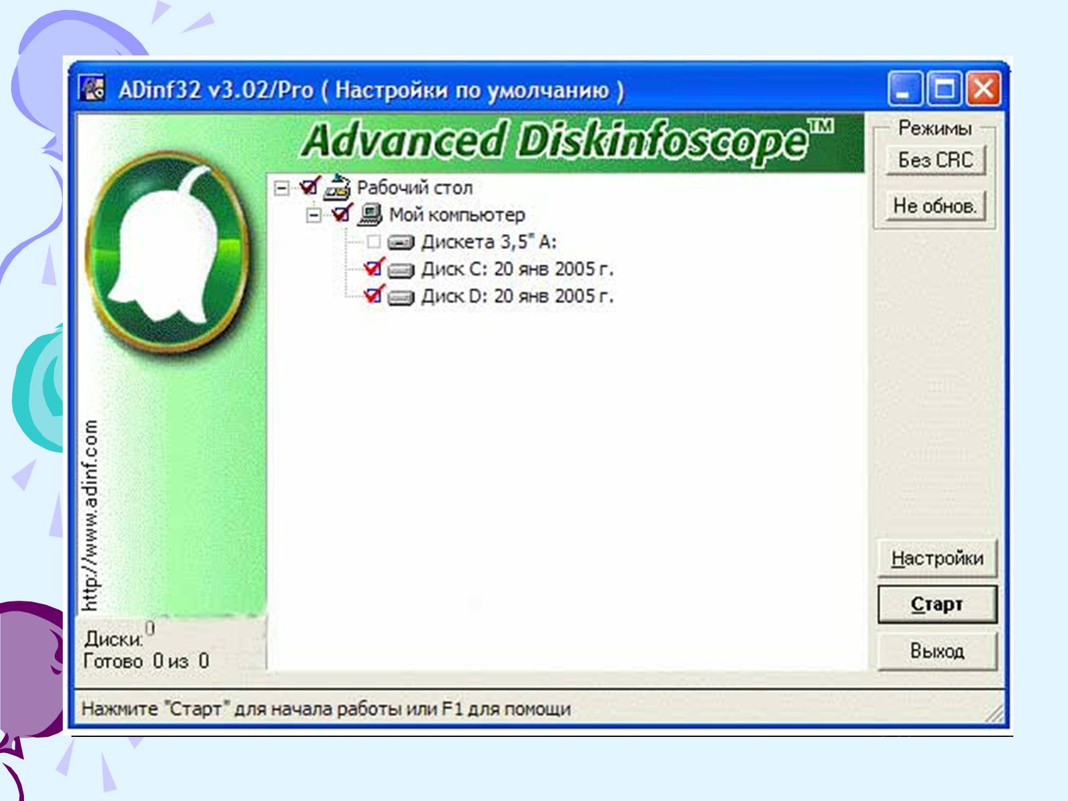Click the Готово 0 из 0 counter
The height and width of the screenshot is (801, 1068).
coord(146,661)
